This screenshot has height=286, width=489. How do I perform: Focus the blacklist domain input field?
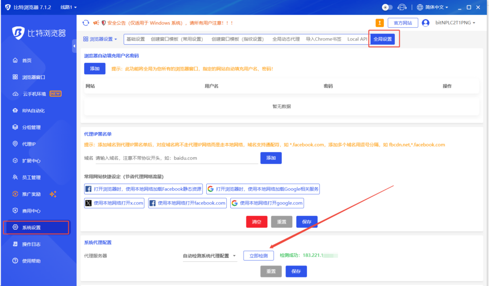[177, 158]
